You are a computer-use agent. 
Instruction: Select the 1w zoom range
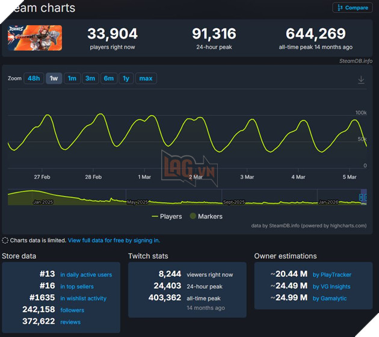tap(54, 79)
